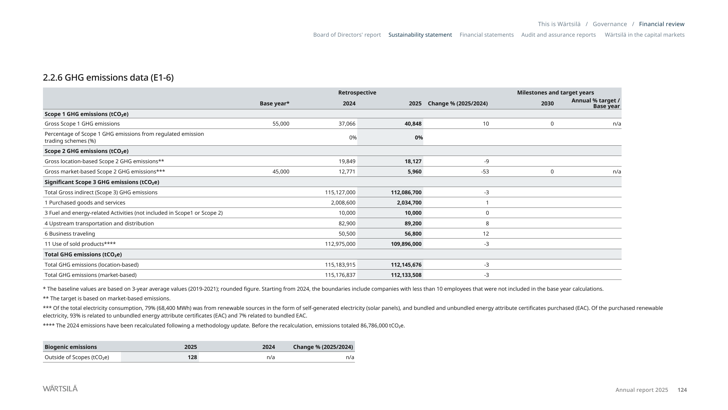Open Audit and assurance reports tab
The width and height of the screenshot is (728, 410).
click(558, 35)
